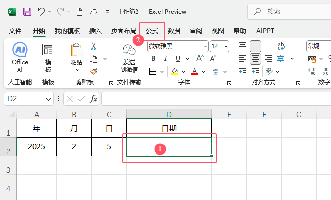
Task: Align text to the bottom of the cell
Action: click(268, 47)
